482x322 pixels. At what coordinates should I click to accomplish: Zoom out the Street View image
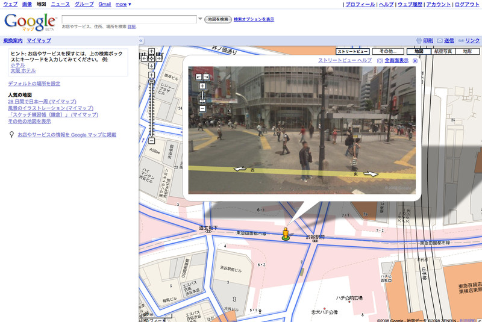tap(202, 108)
